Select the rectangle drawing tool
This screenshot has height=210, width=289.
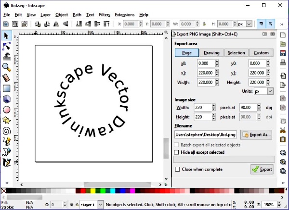click(7, 88)
